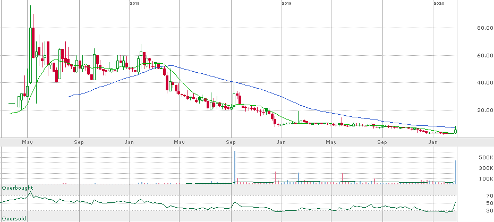Click the 20.00 price axis label
The height and width of the screenshot is (222, 494).
(x=484, y=110)
